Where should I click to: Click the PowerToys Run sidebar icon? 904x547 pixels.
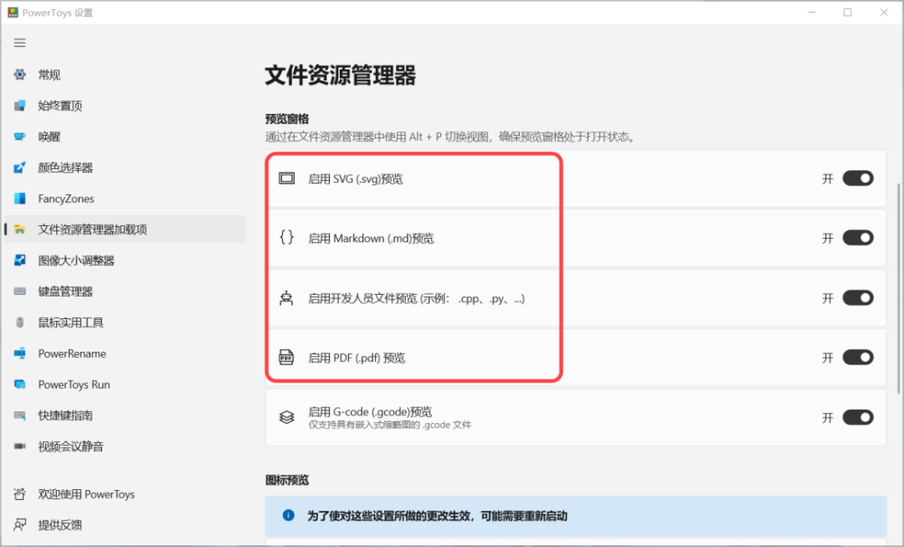pyautogui.click(x=20, y=384)
